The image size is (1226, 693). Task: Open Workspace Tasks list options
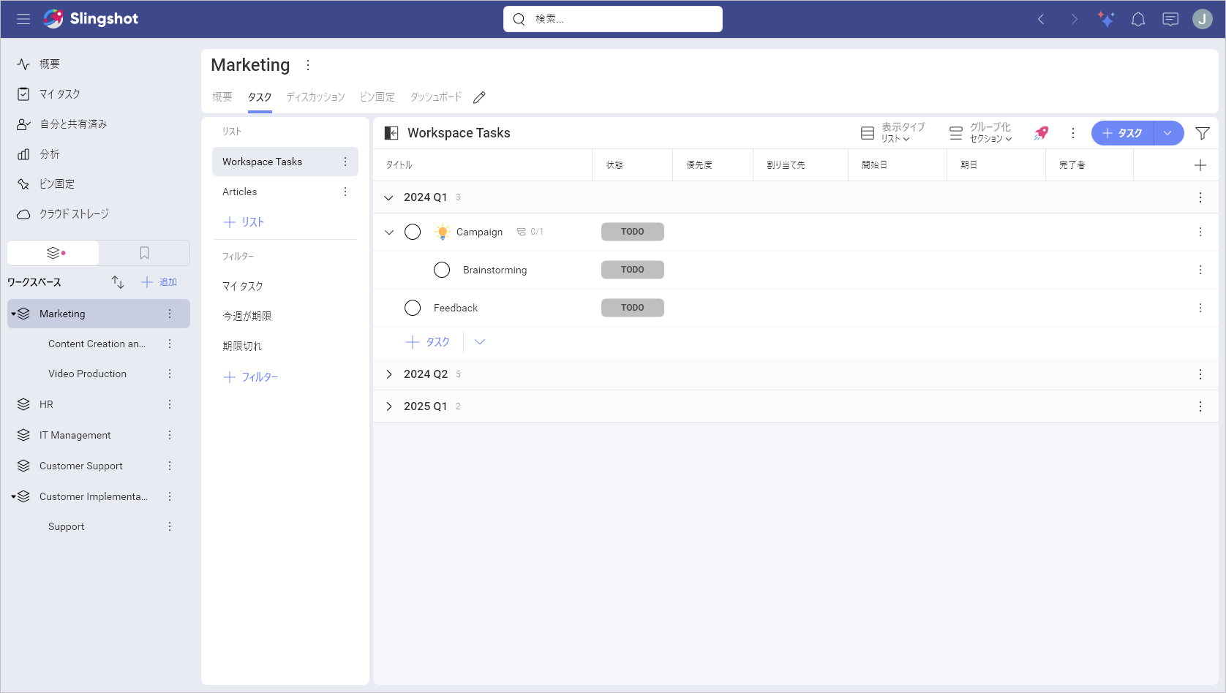tap(345, 162)
